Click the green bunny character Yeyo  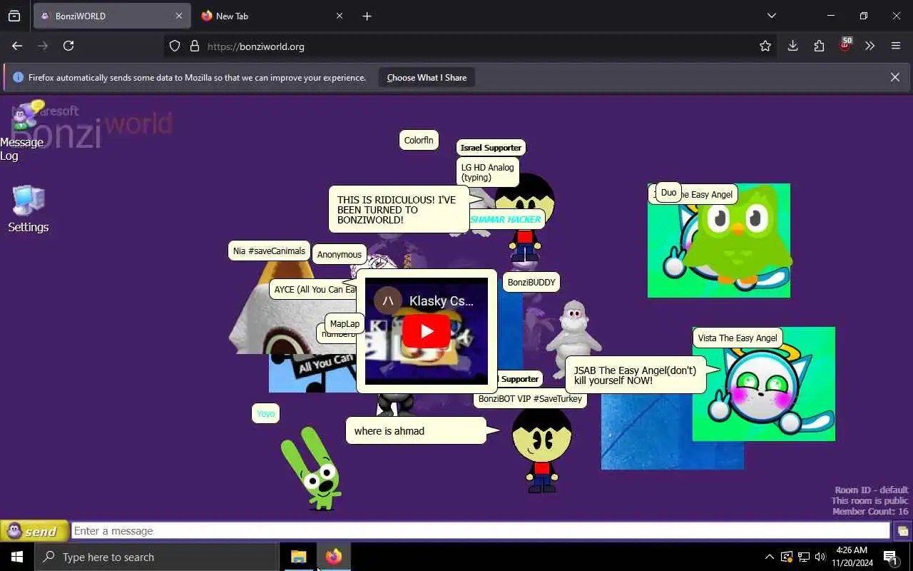tap(312, 468)
